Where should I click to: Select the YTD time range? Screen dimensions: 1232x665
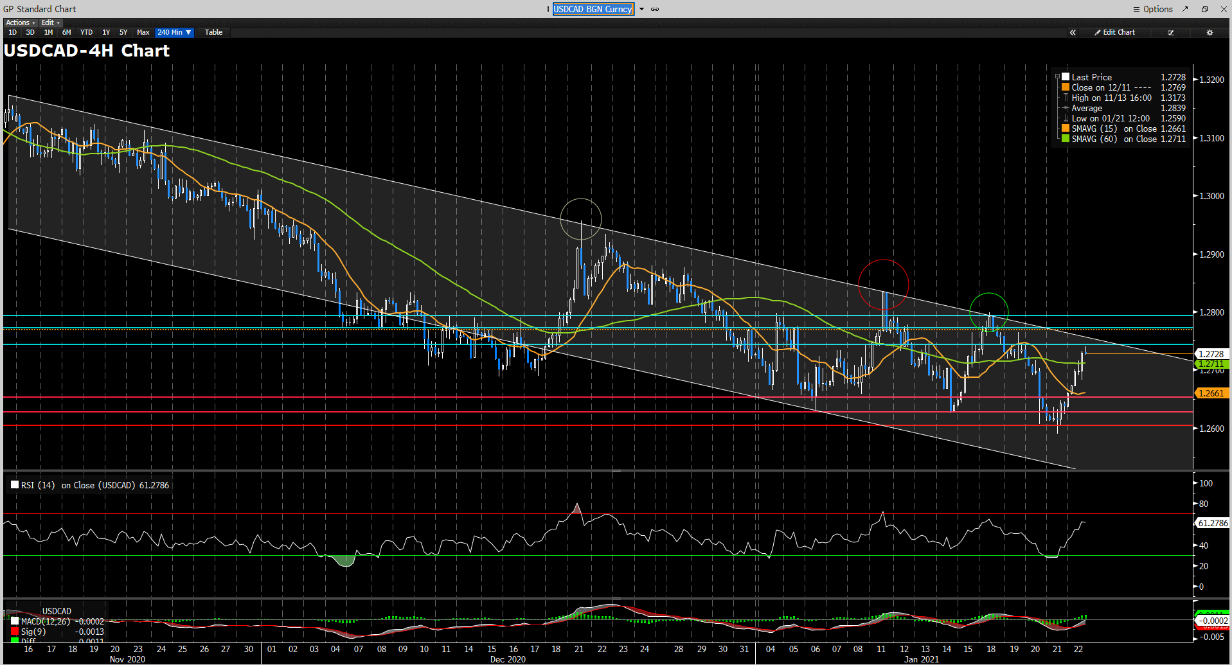click(x=87, y=32)
